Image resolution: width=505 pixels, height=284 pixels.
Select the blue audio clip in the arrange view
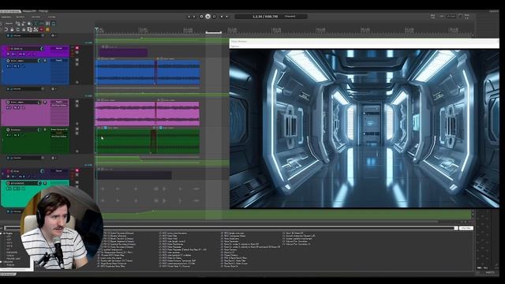[x=148, y=73]
